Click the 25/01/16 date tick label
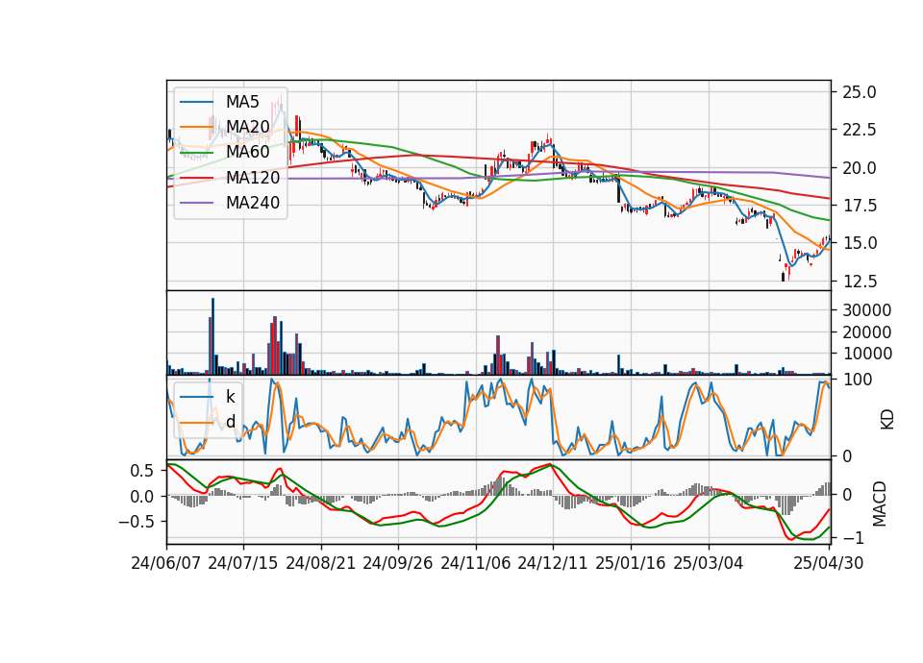The image size is (923, 663). (x=631, y=563)
